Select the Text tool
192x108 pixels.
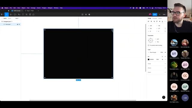[23, 14]
